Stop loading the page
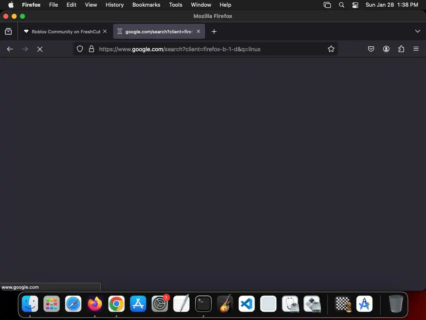Viewport: 426px width, 320px height. pos(40,49)
